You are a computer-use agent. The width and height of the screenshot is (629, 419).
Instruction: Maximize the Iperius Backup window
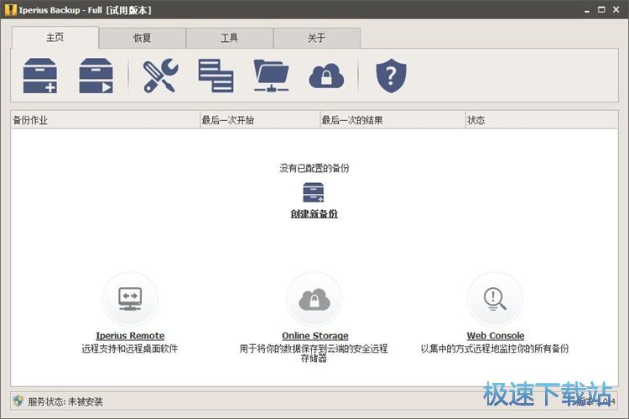point(601,9)
